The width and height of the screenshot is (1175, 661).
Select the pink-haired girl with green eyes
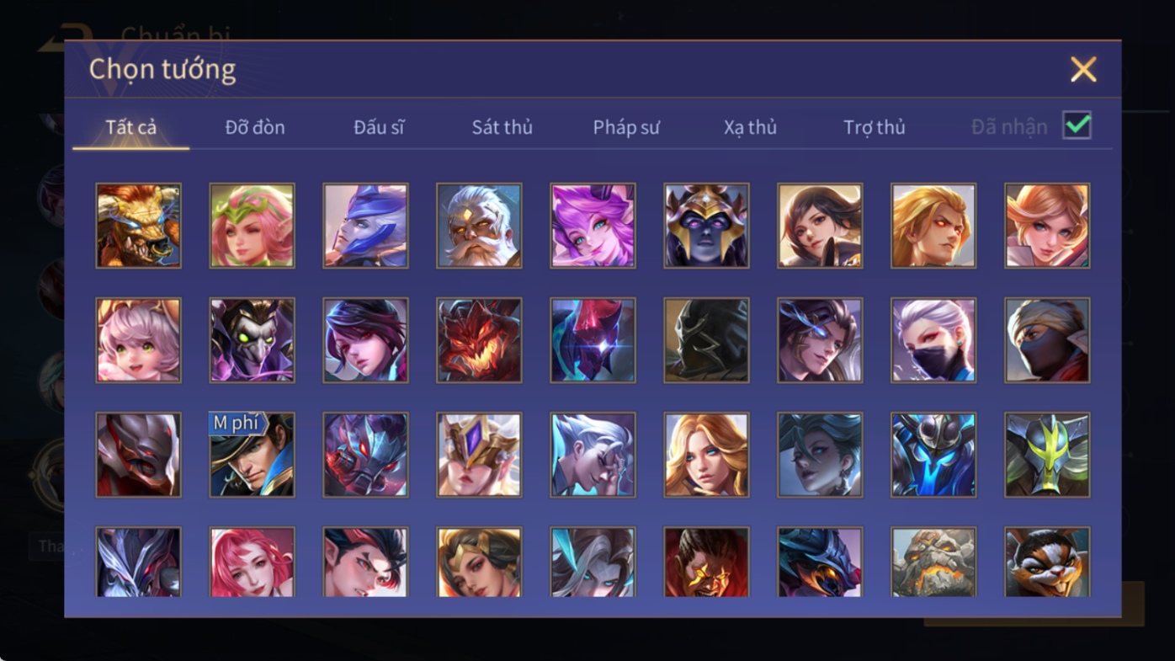tap(138, 340)
